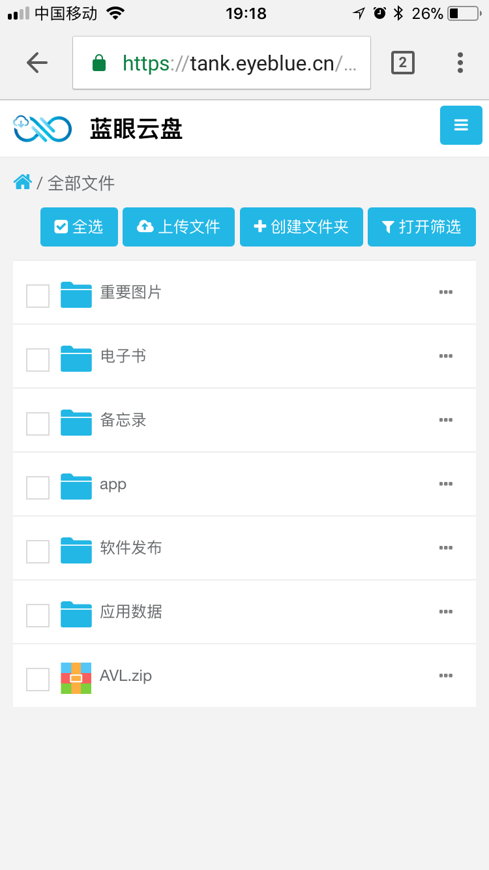Select the AVL.zip checkbox
489x870 pixels.
38,680
